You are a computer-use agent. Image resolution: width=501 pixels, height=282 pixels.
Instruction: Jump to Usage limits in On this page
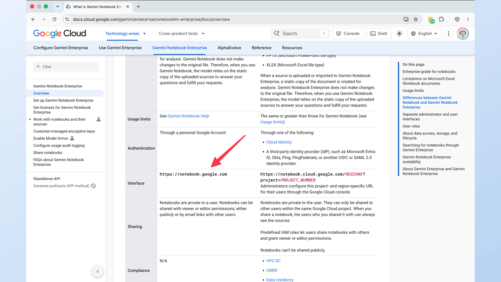(413, 91)
